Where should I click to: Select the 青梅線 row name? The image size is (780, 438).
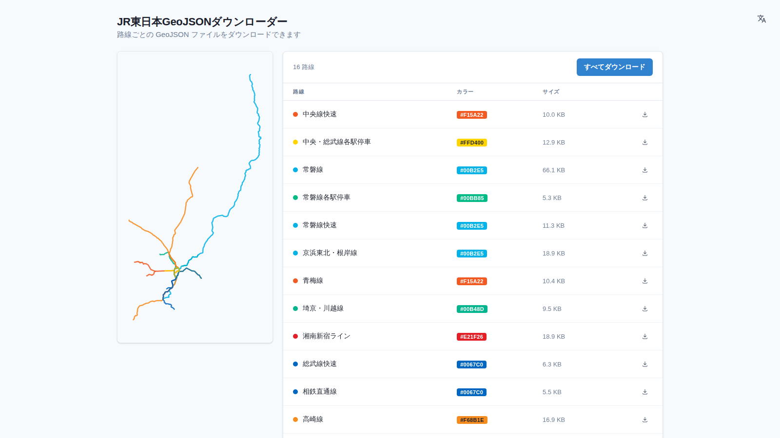[313, 281]
